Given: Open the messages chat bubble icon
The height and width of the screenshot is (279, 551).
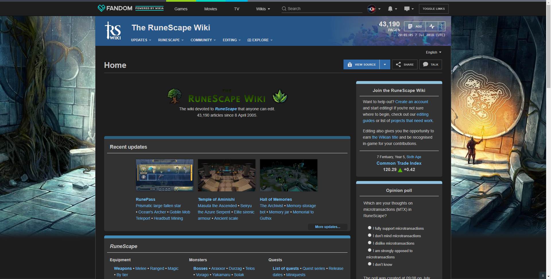Looking at the screenshot, I should (x=407, y=9).
